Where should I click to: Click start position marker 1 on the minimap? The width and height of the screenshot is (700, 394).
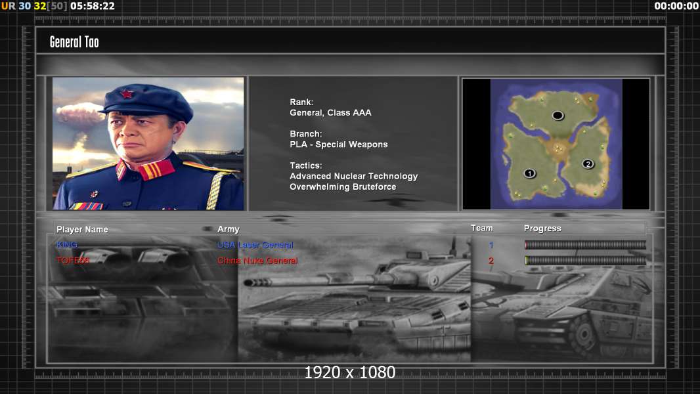pyautogui.click(x=529, y=173)
